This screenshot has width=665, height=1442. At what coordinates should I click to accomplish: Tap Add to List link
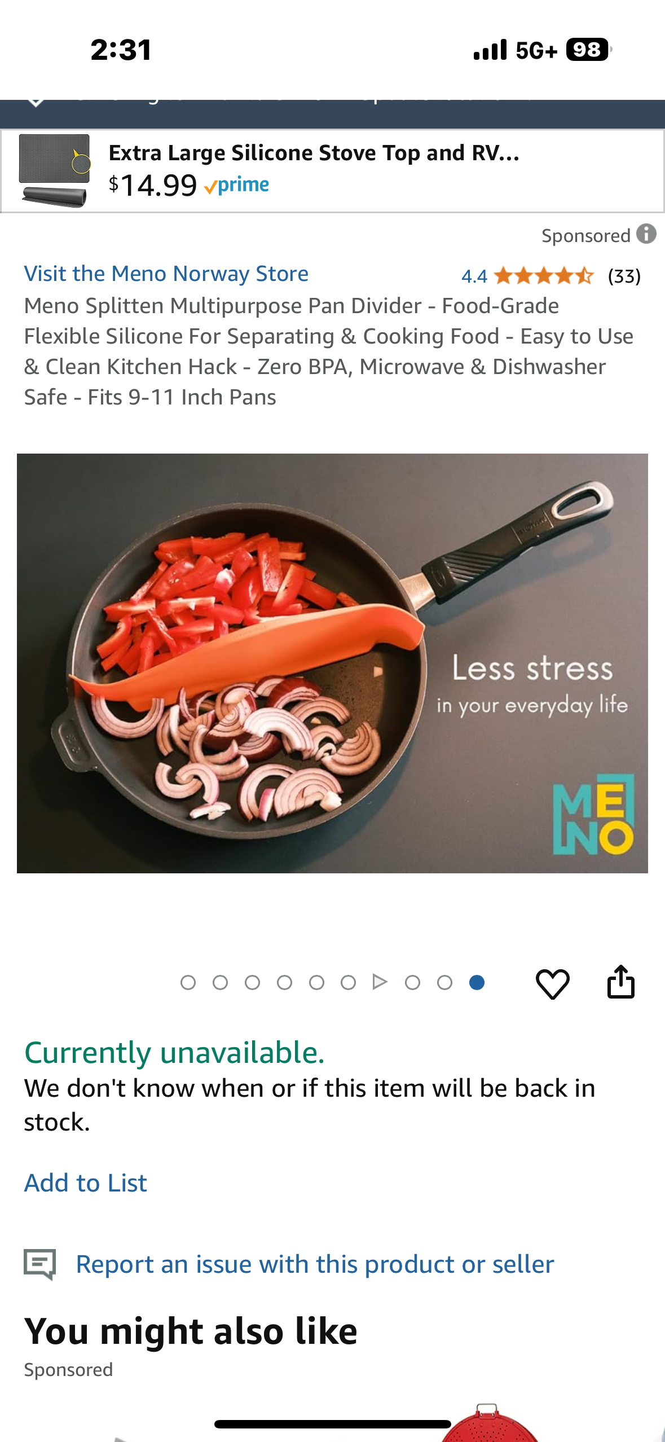(x=85, y=1183)
